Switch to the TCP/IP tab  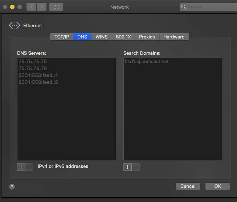point(62,37)
